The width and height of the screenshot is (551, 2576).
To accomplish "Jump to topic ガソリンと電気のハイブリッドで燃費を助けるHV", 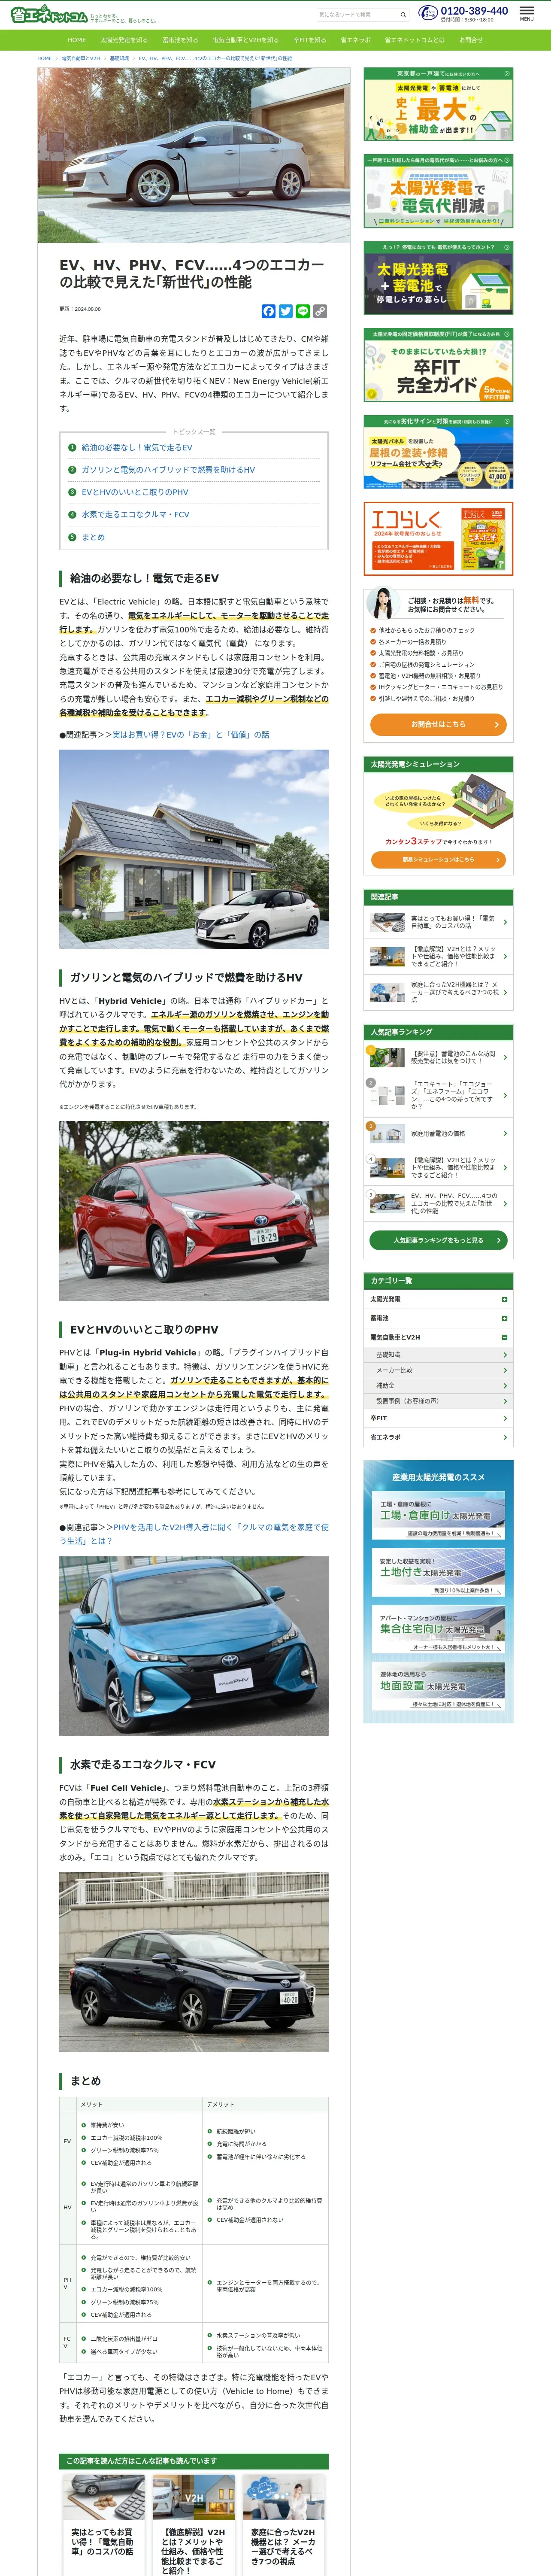I will pyautogui.click(x=168, y=470).
